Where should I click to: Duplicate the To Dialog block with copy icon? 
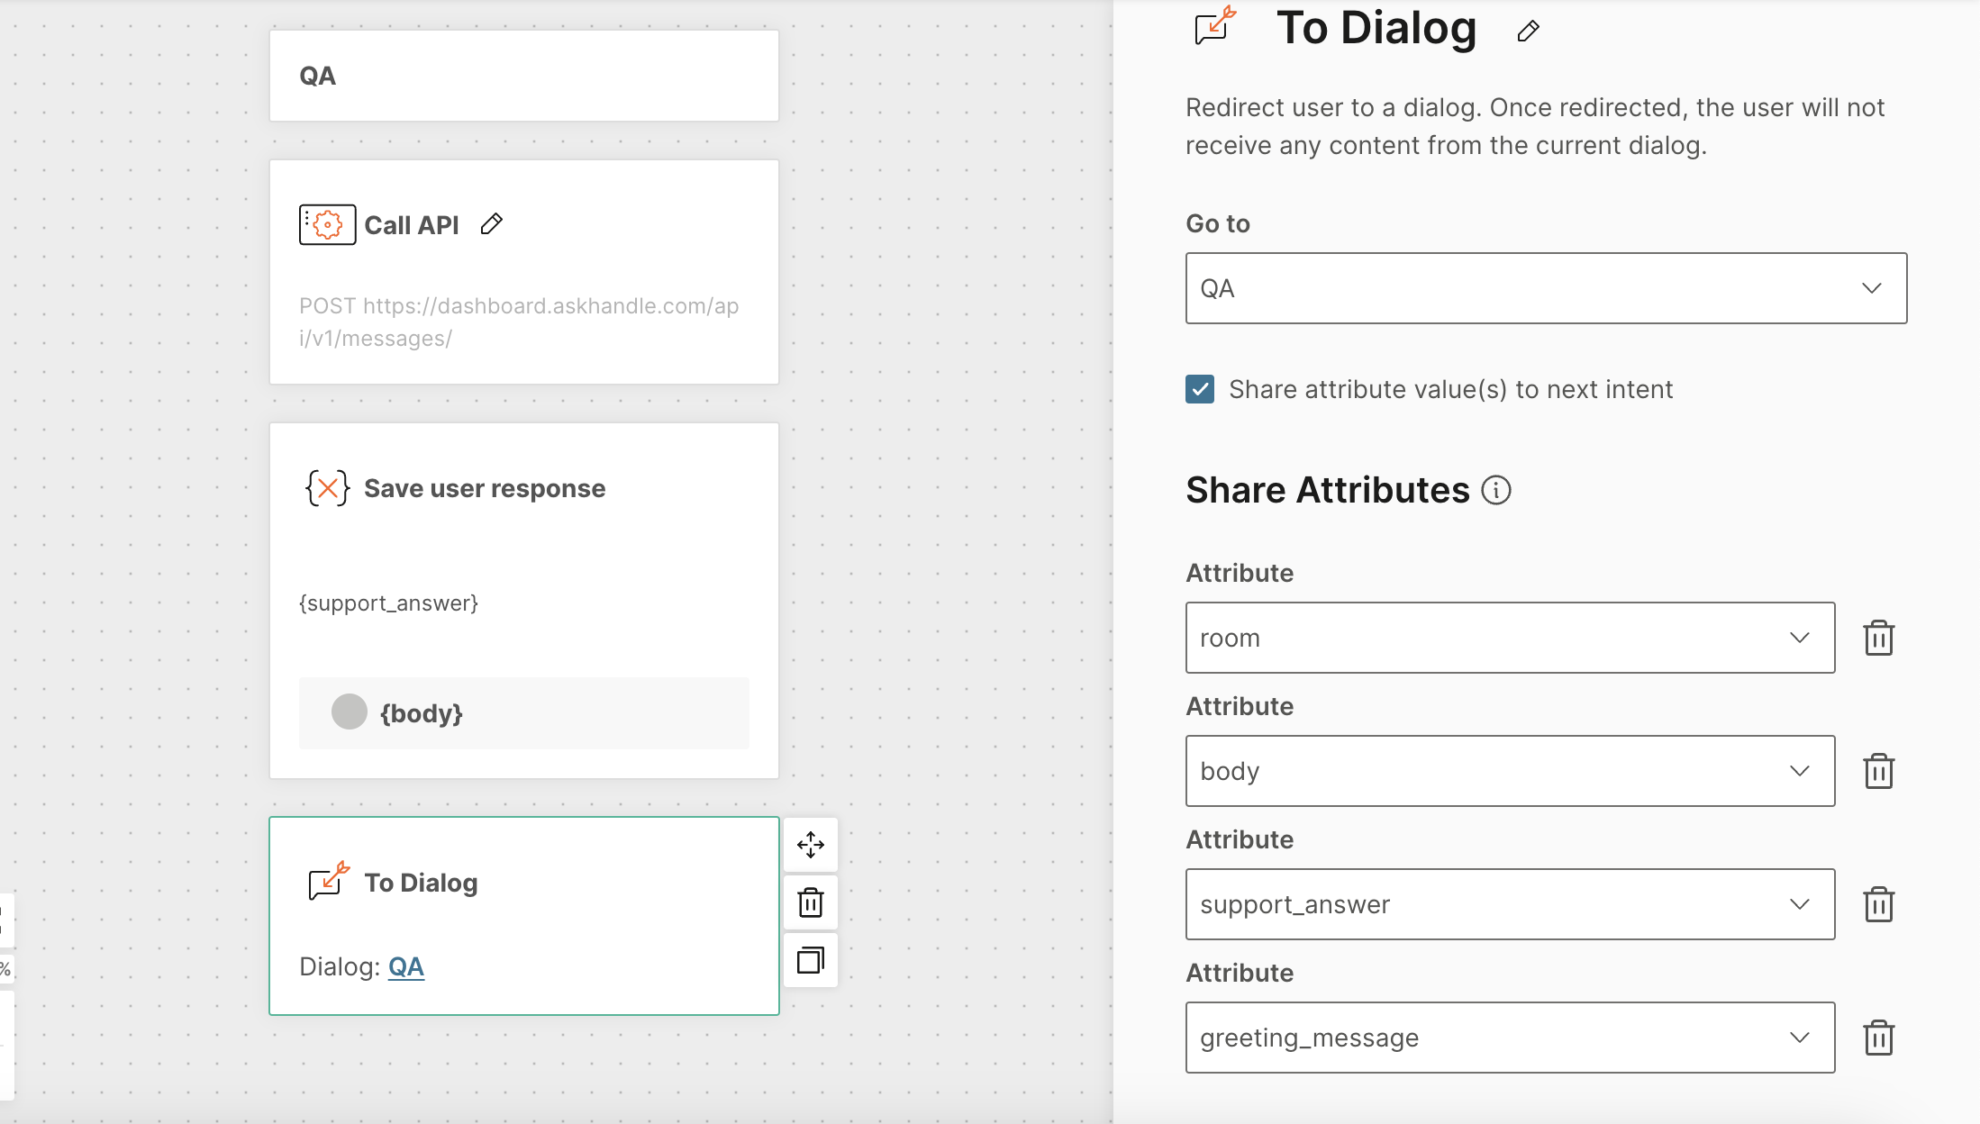(810, 960)
